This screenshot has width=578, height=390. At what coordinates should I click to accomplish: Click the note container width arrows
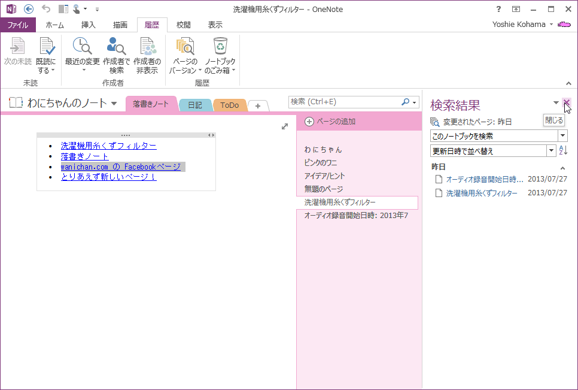211,135
